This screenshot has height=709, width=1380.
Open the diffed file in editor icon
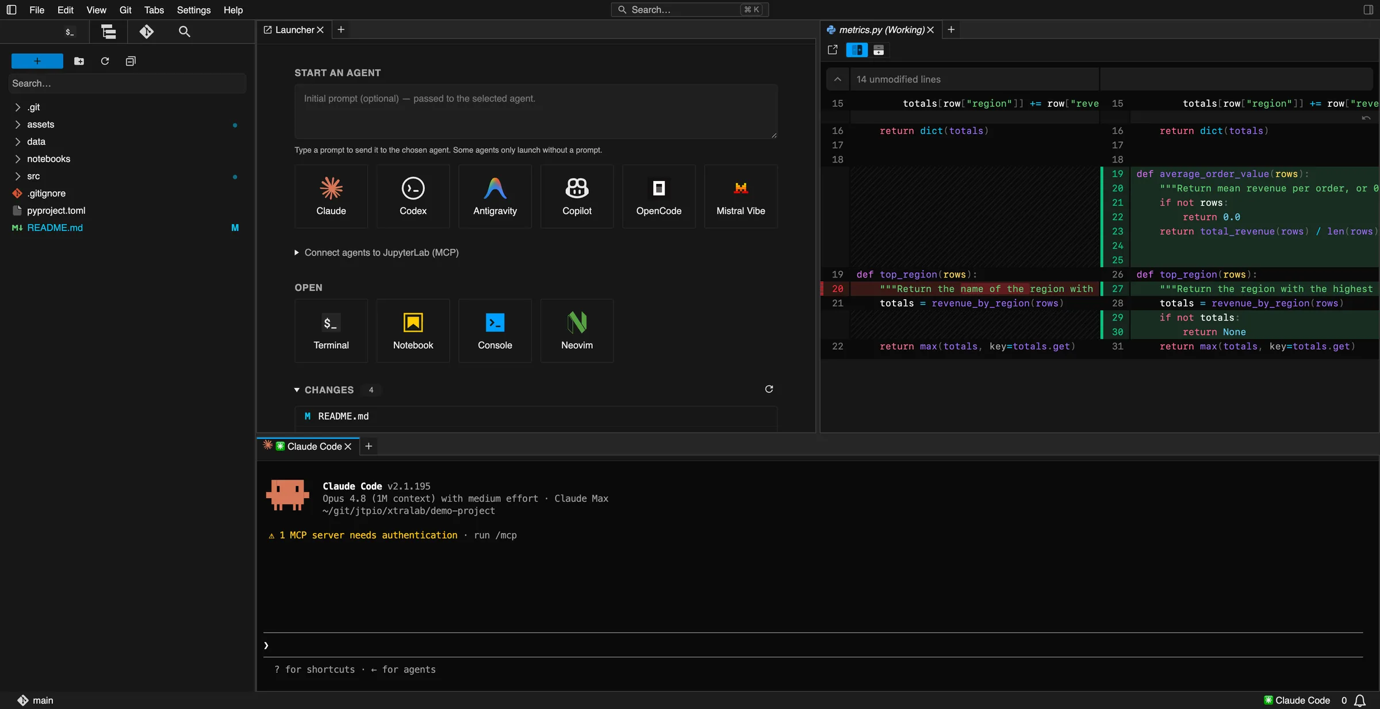click(x=833, y=50)
